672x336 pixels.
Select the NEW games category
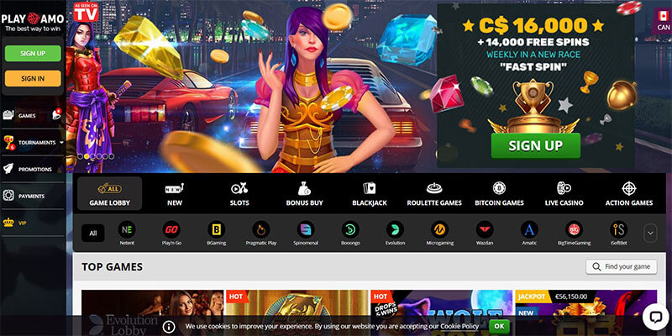[x=175, y=194]
